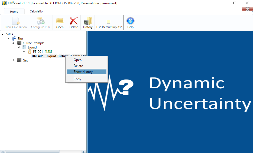253x153 pixels.
Task: Select the FT-001 tree label
Action: [x=38, y=52]
